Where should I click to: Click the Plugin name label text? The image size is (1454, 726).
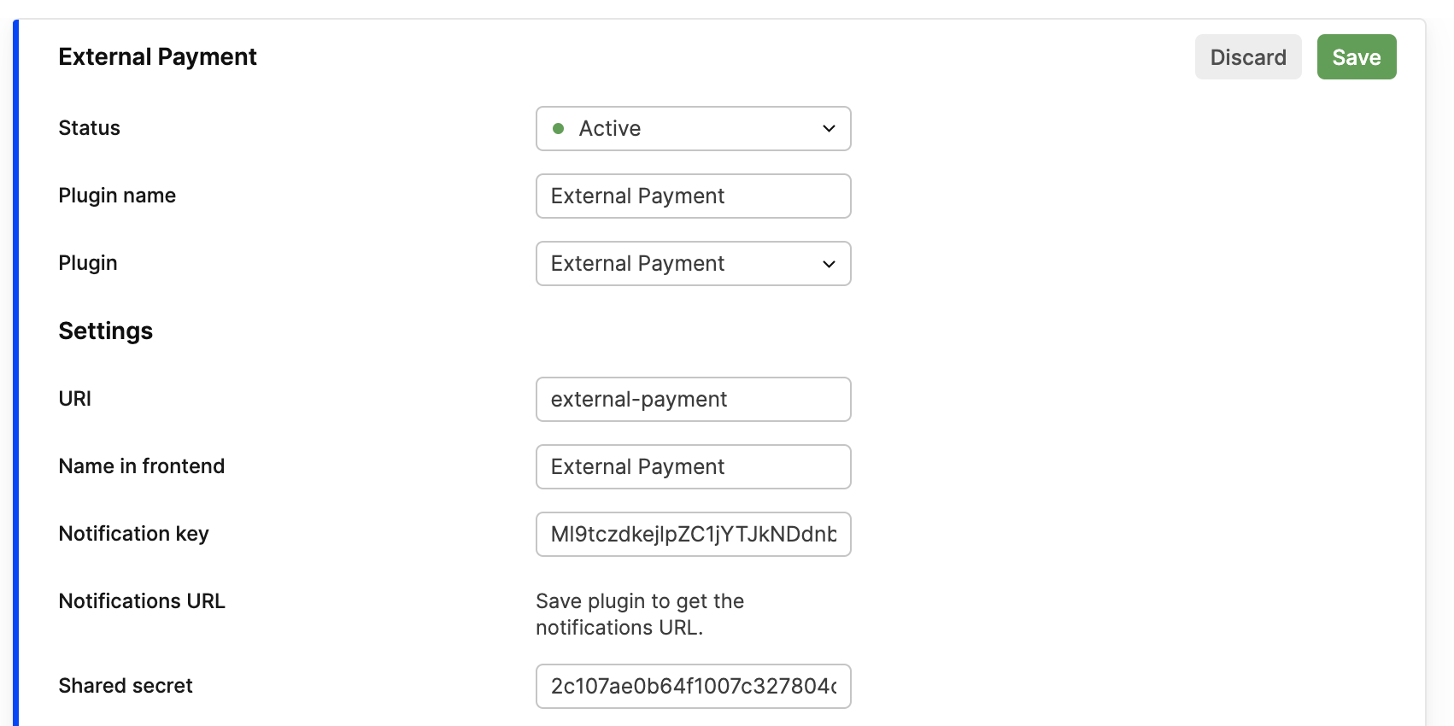tap(117, 196)
